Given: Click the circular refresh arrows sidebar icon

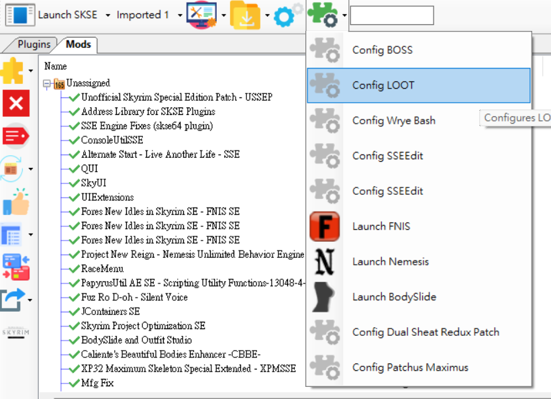Looking at the screenshot, I should (11, 169).
